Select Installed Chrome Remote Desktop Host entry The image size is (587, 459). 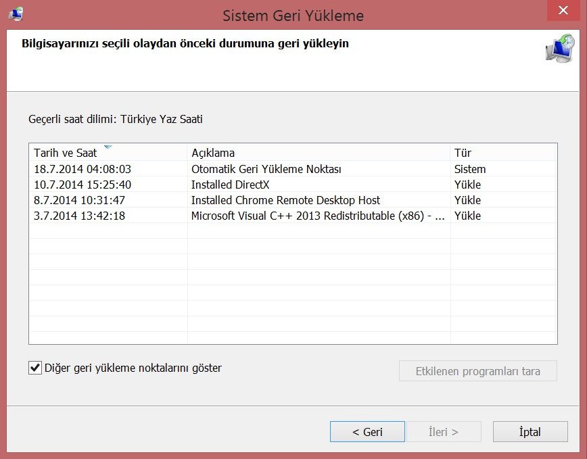pyautogui.click(x=285, y=200)
